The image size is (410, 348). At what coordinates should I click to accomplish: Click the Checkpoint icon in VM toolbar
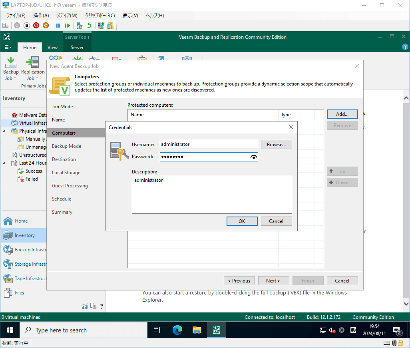click(x=80, y=26)
